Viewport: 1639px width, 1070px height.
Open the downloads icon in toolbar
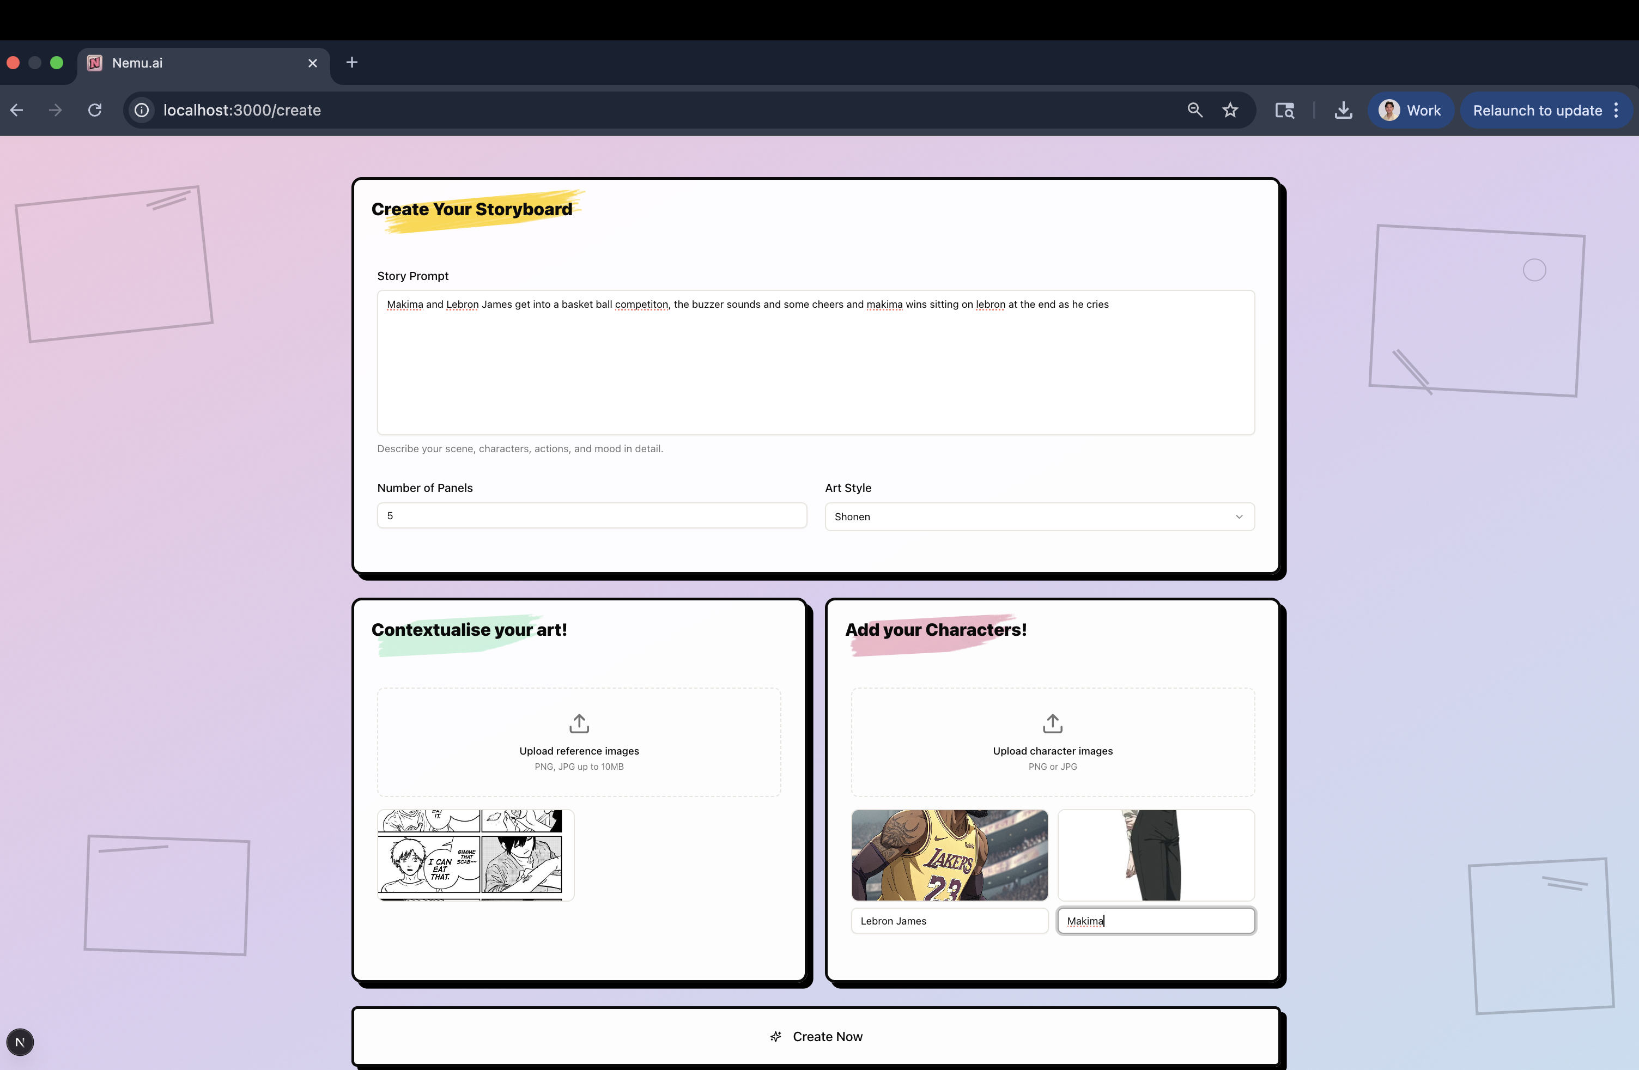point(1343,110)
